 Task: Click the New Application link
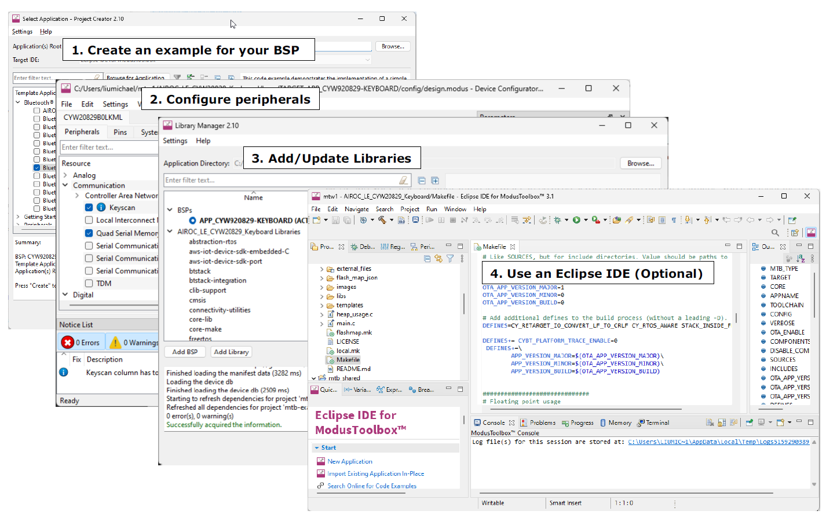[350, 461]
